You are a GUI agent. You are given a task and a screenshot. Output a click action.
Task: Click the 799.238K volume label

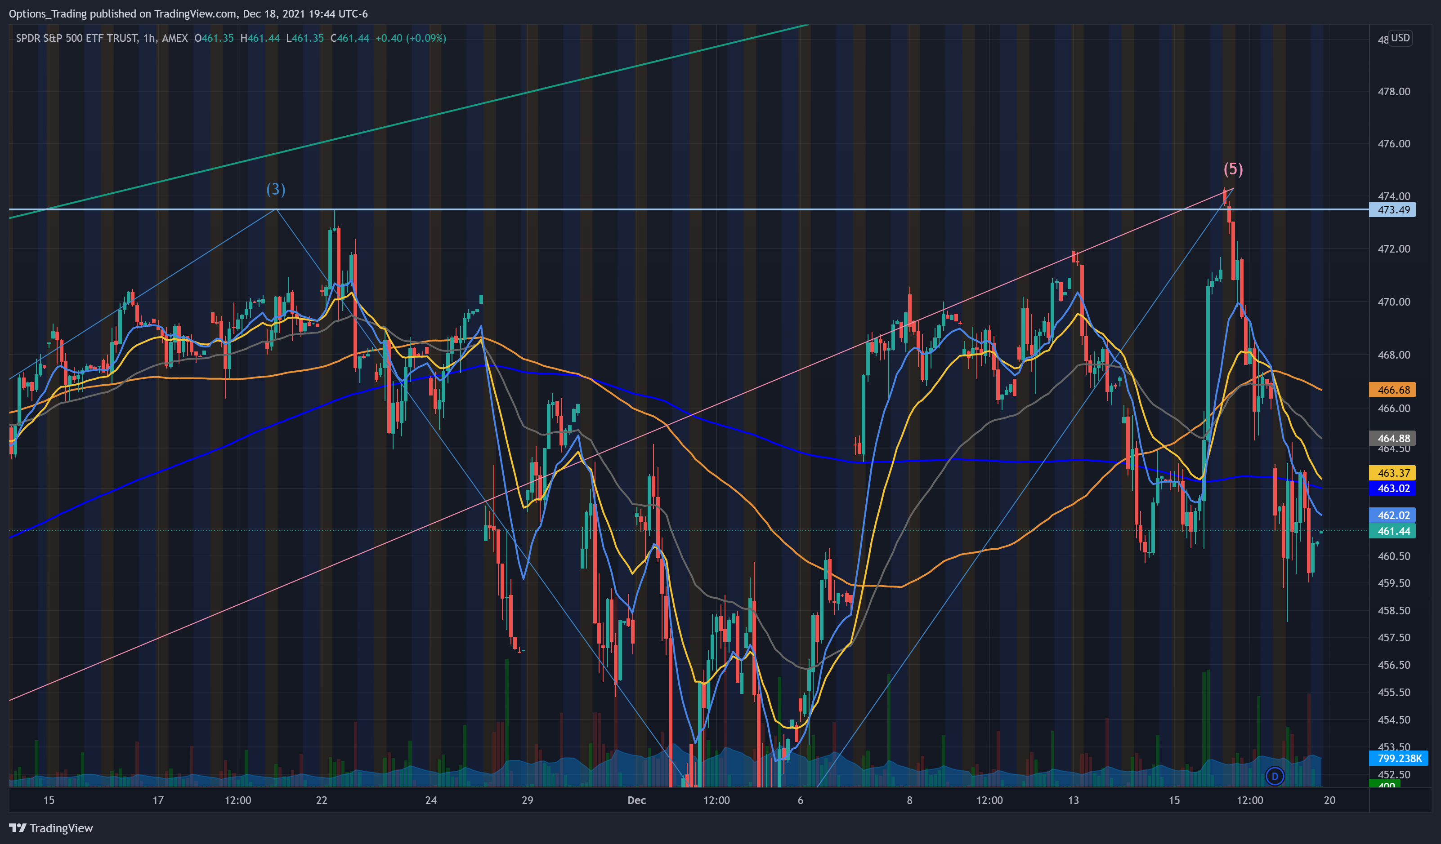pos(1399,758)
